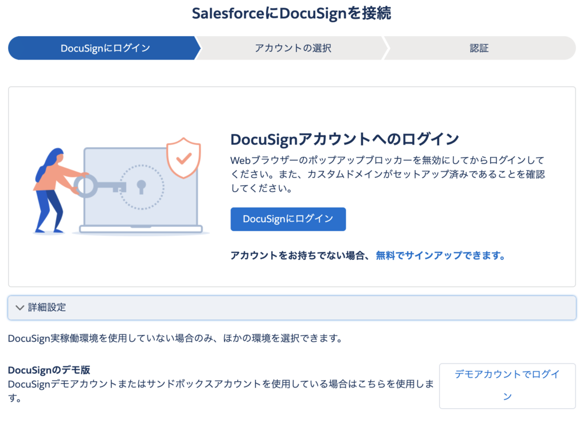Screen dimensions: 587x423
Task: Select the active DocuSignにログイン step
Action: (x=103, y=48)
